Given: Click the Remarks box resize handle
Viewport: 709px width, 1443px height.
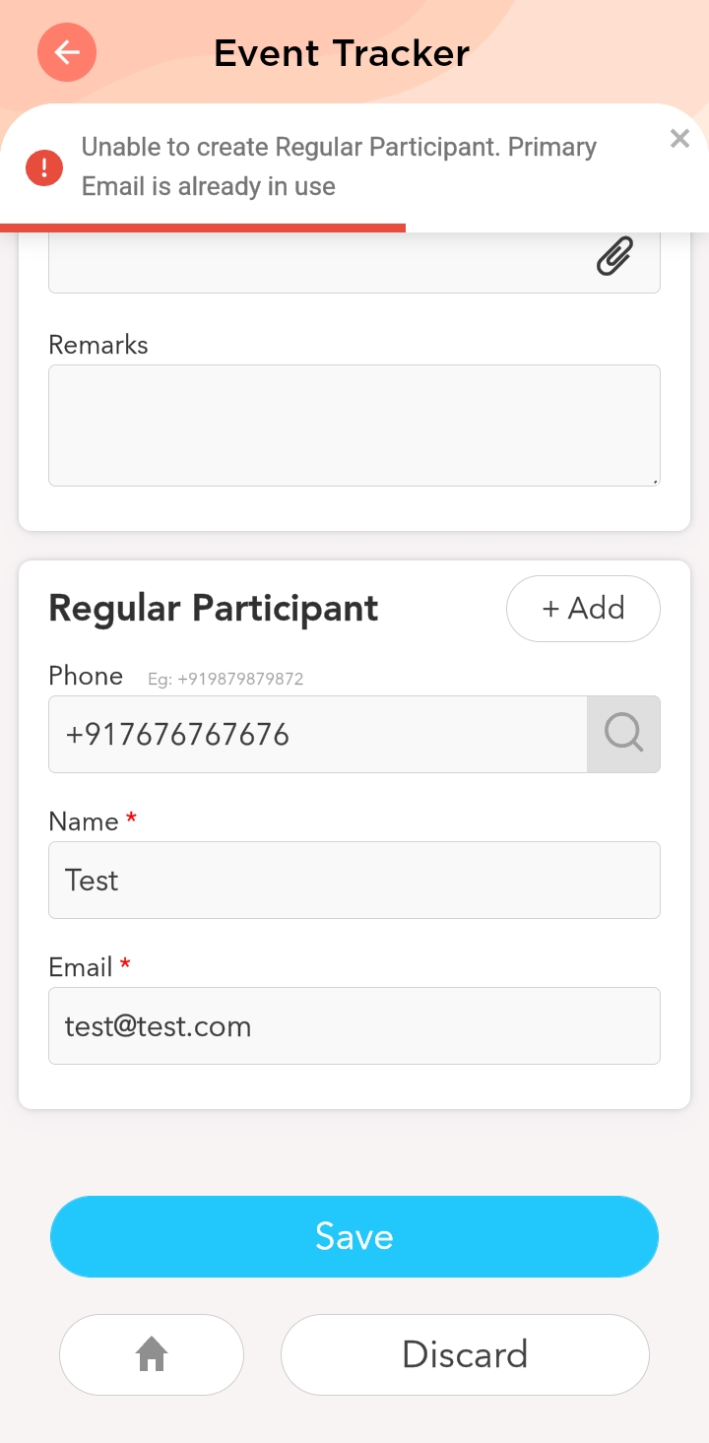Looking at the screenshot, I should point(655,482).
